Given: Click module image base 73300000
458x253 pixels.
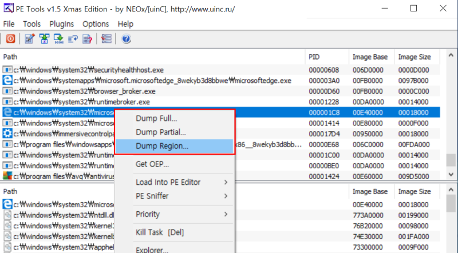Looking at the screenshot, I should (368, 247).
